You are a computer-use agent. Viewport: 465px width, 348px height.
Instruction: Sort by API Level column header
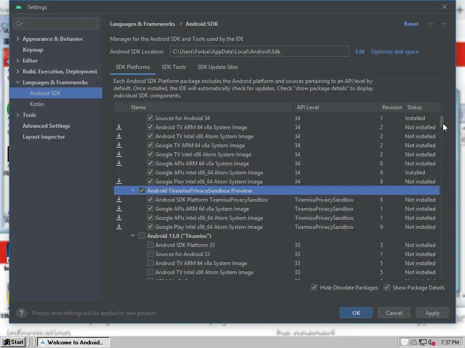(x=336, y=107)
